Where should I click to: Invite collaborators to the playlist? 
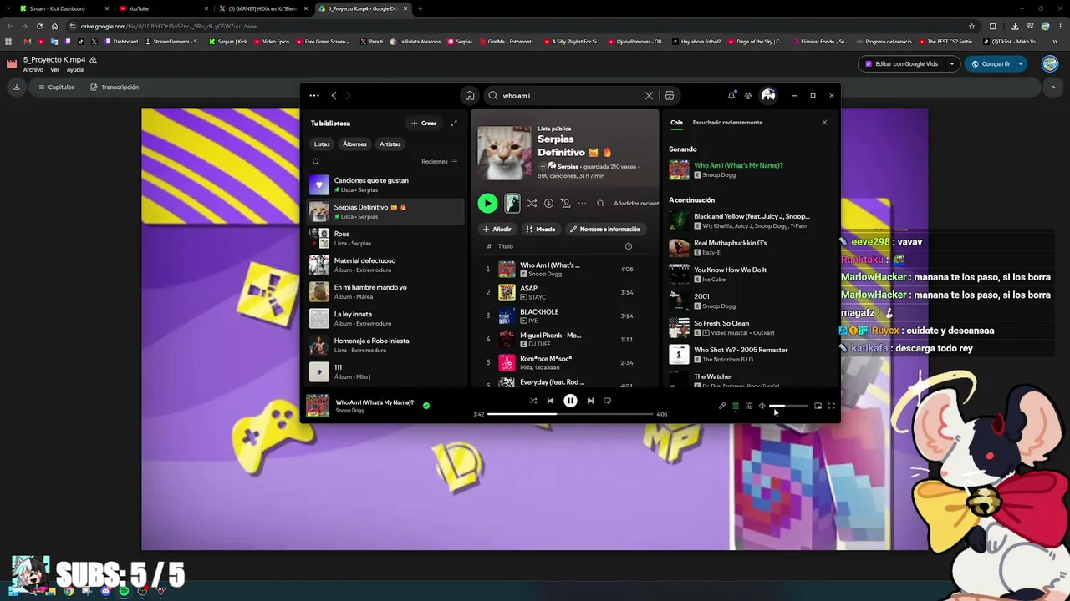(x=565, y=204)
